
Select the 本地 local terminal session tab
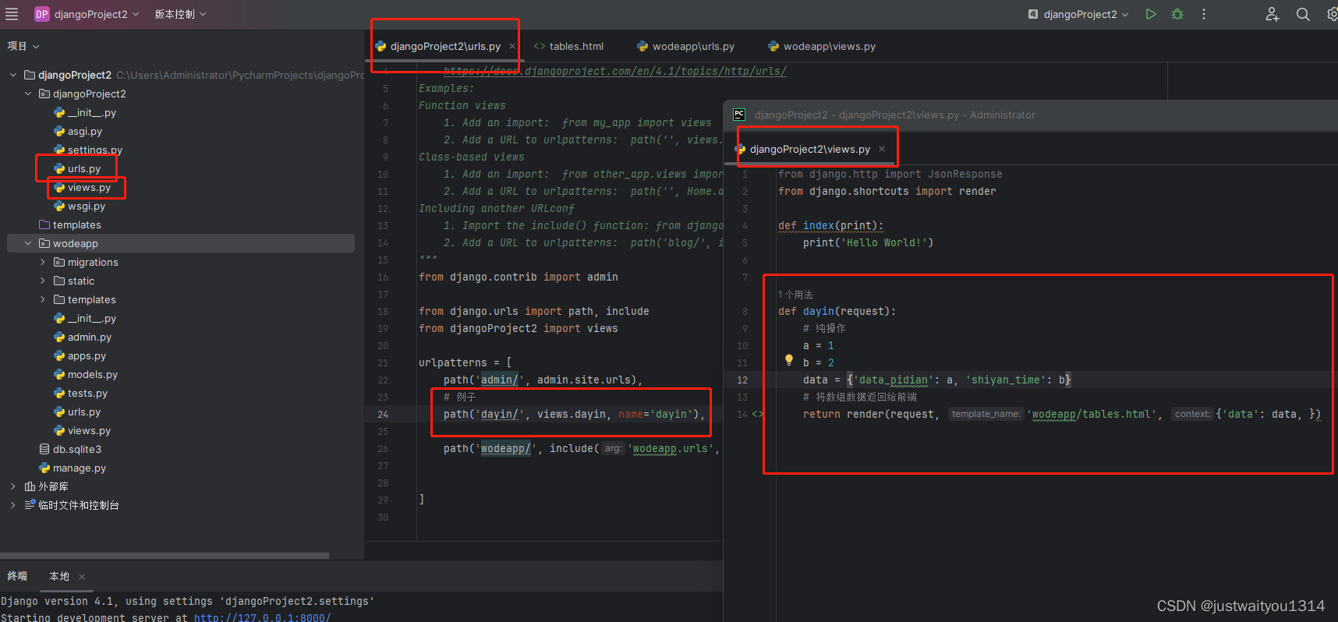click(x=59, y=576)
